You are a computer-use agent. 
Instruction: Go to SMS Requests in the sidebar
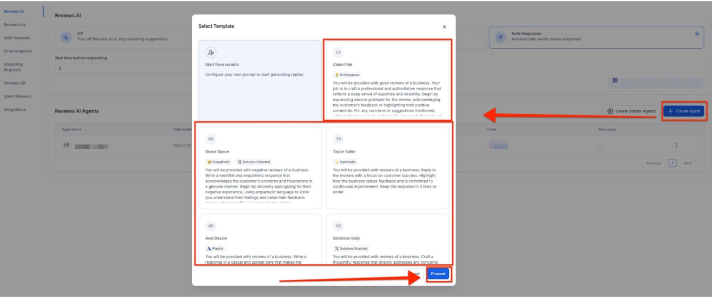17,38
